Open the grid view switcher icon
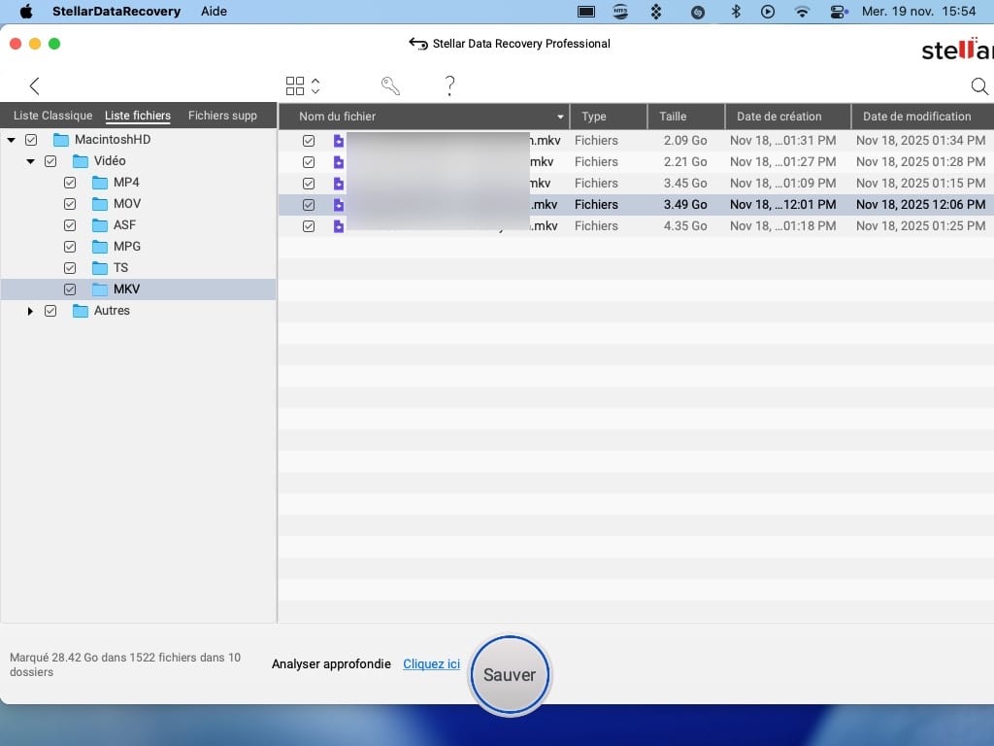 click(295, 85)
